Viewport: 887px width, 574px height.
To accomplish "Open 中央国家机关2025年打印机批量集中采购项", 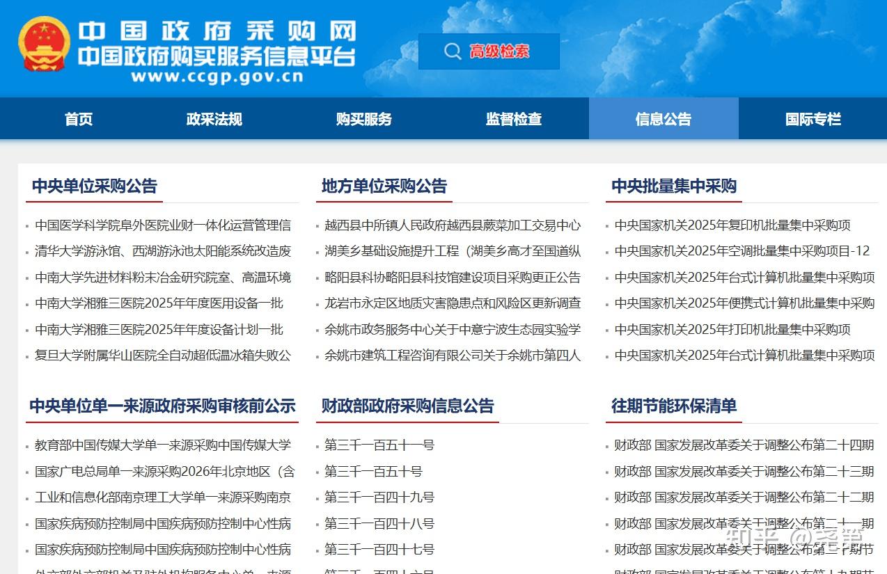I will click(x=732, y=330).
